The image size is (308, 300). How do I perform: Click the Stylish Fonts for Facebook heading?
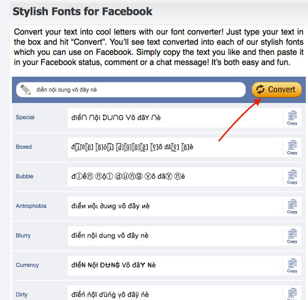83,12
